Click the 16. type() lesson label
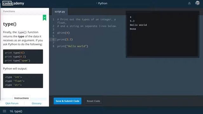Viewport: 203px width, 114px height. coord(16,111)
